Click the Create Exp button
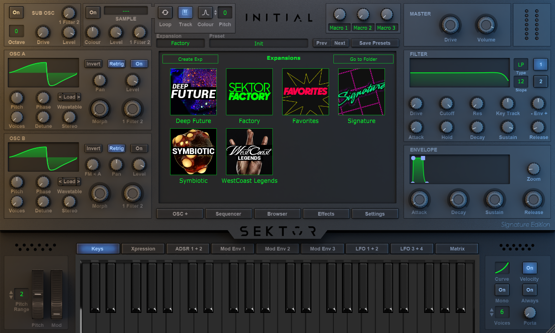 (x=190, y=59)
